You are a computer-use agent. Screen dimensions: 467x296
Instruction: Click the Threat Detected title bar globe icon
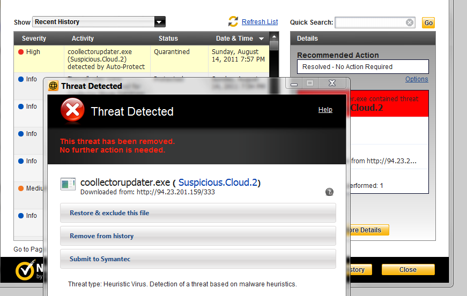pos(53,86)
